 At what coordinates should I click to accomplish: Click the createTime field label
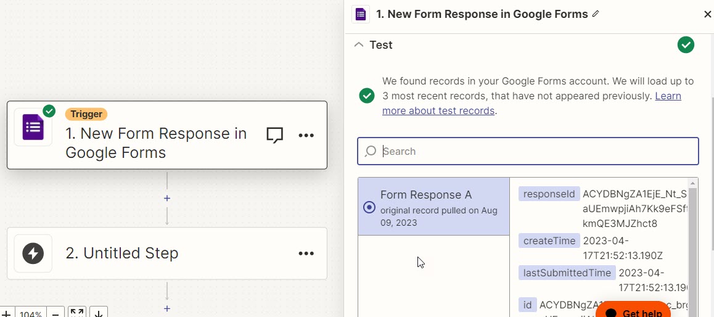tap(549, 241)
